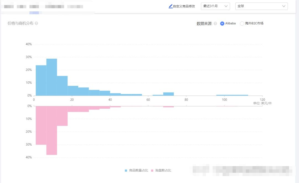Click the pencil edit icon beside 自定义商品修改
Viewport: 299px width, 183px height.
coord(171,6)
